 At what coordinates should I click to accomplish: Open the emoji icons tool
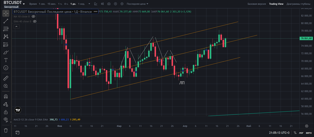click(6, 68)
